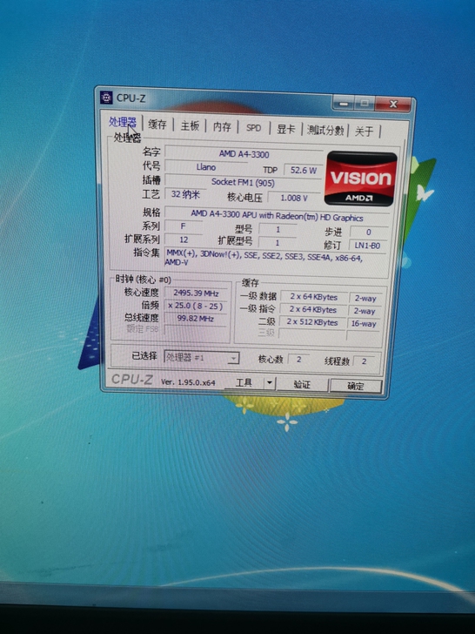Click the 32 纳米 technology value

click(185, 194)
